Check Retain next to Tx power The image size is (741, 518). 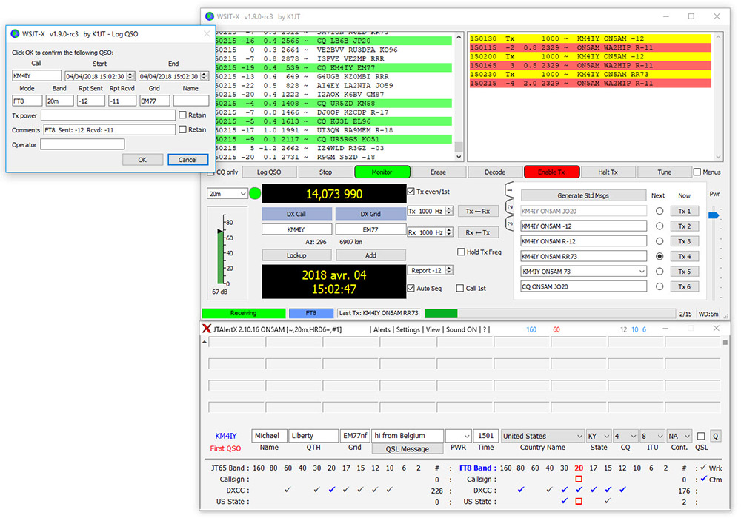pyautogui.click(x=182, y=115)
